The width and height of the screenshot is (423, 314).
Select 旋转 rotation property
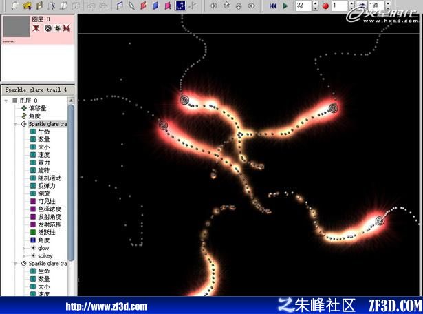click(x=44, y=170)
